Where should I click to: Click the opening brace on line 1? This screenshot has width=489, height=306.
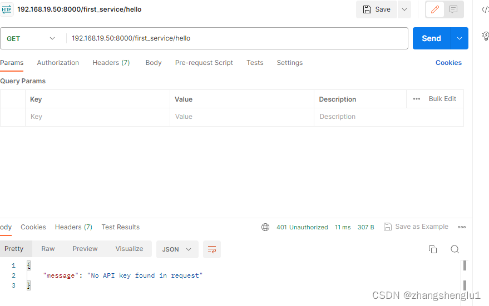click(29, 265)
